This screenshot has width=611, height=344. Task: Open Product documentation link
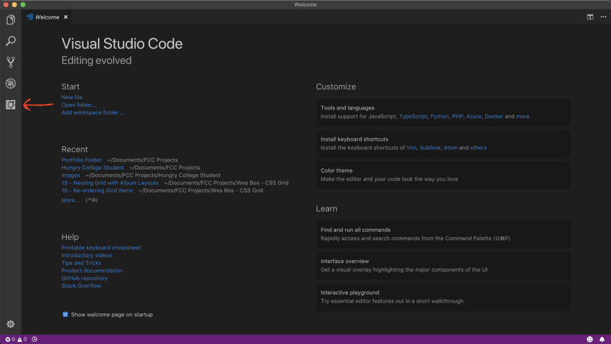[x=92, y=270]
